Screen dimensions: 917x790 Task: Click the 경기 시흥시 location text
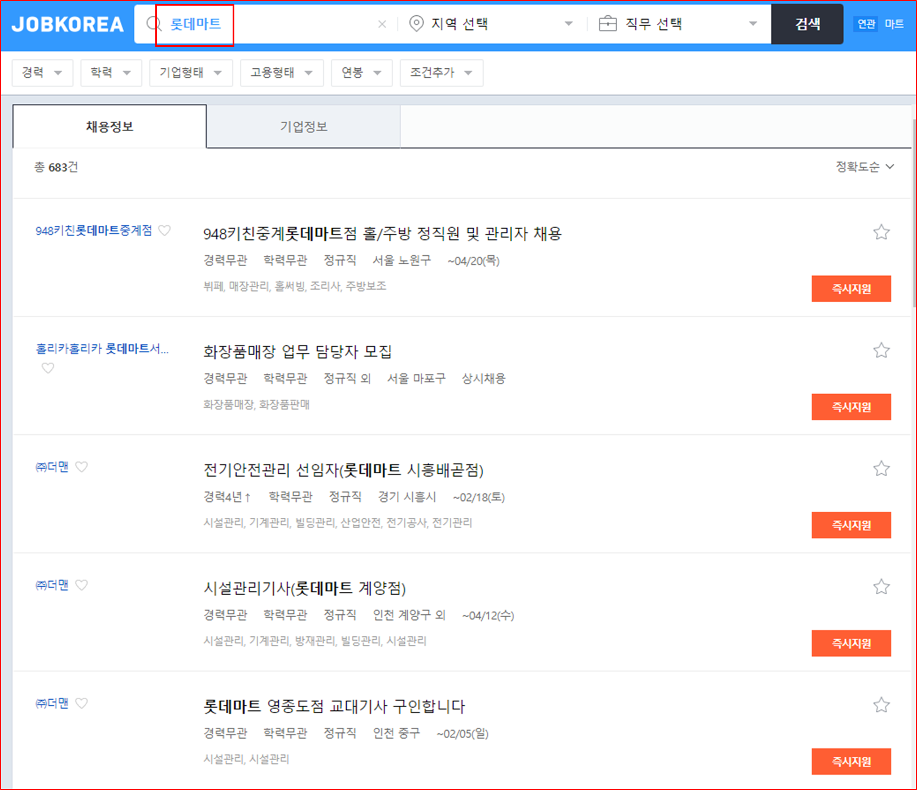pyautogui.click(x=407, y=497)
